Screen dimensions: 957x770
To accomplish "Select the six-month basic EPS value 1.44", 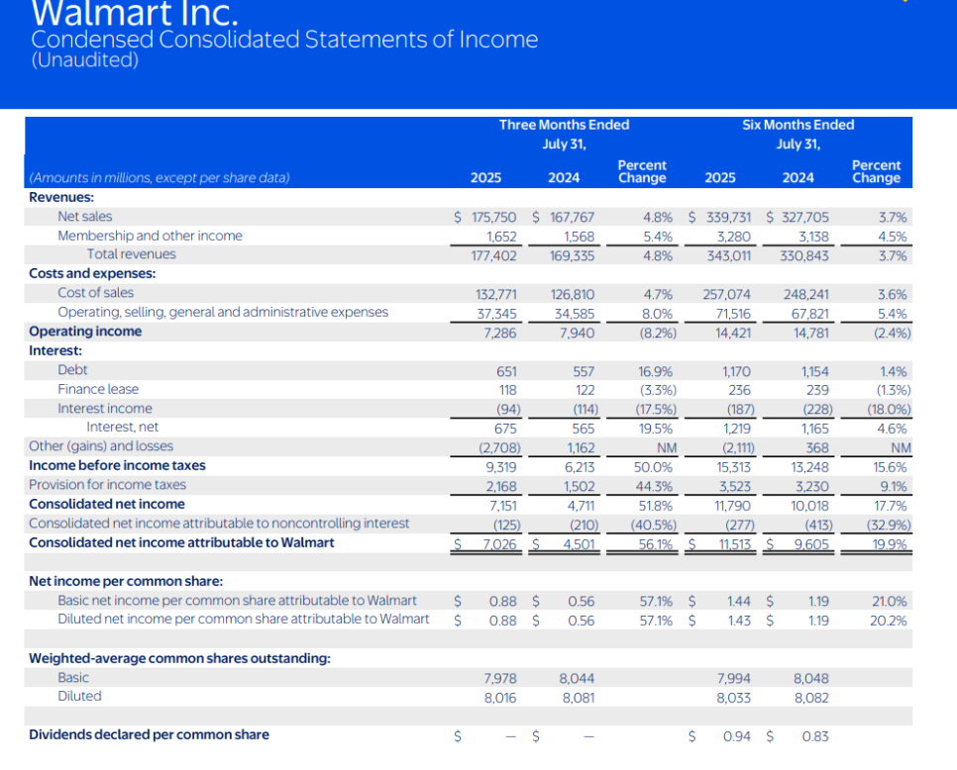I will tap(738, 602).
